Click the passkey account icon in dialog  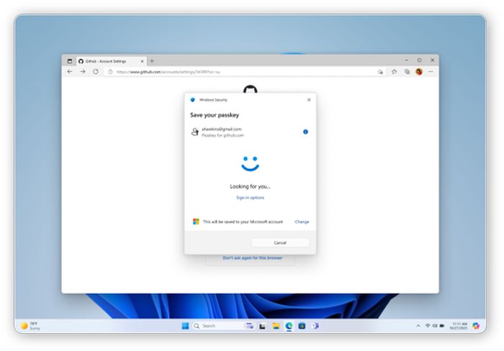[x=195, y=132]
